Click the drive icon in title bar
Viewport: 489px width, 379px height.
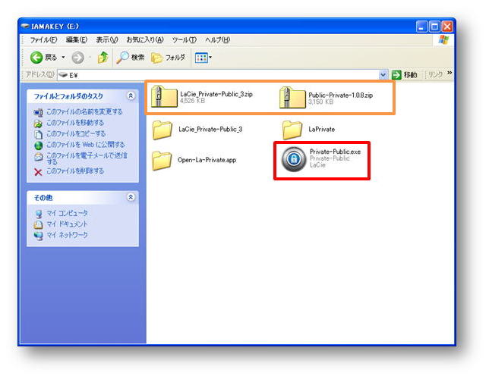pyautogui.click(x=25, y=27)
